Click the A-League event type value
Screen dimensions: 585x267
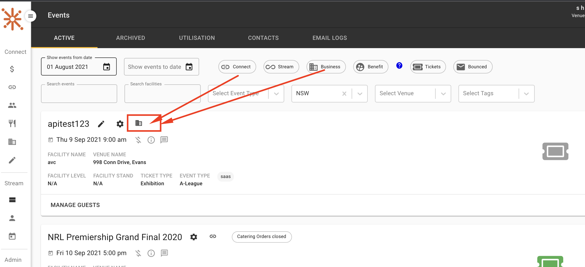(x=191, y=183)
